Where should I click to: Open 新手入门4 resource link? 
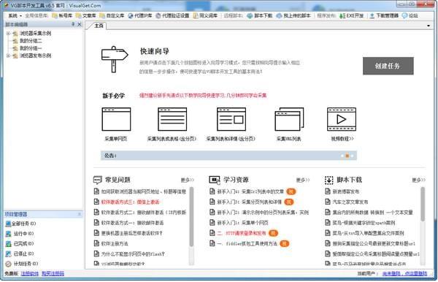(x=250, y=191)
